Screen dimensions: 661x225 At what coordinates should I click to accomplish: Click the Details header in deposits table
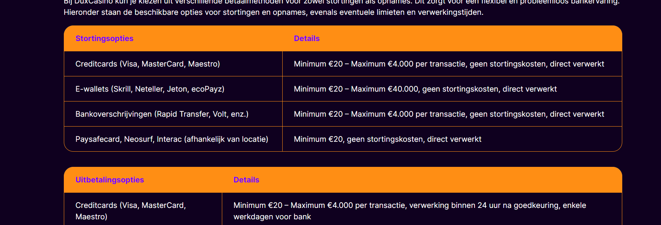pyautogui.click(x=307, y=38)
